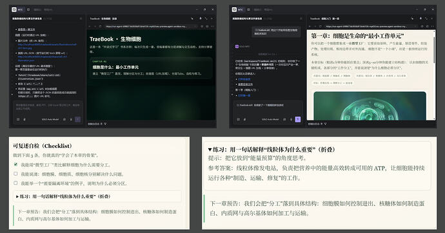Image resolution: width=445 pixels, height=233 pixels.
Task: Open the SOLO Auto Model selector in the 生物细胞 目录 window
Action: coord(50,120)
